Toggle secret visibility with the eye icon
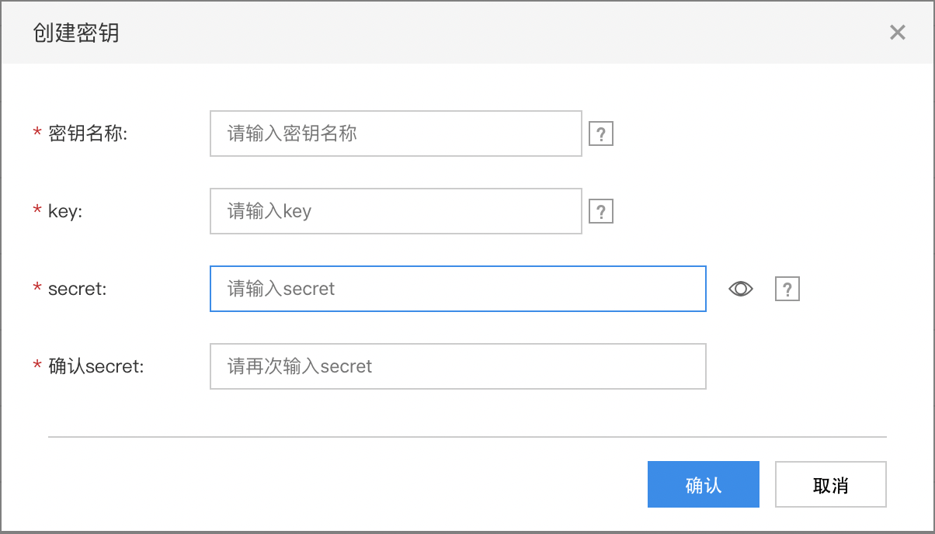Viewport: 935px width, 534px height. tap(741, 289)
